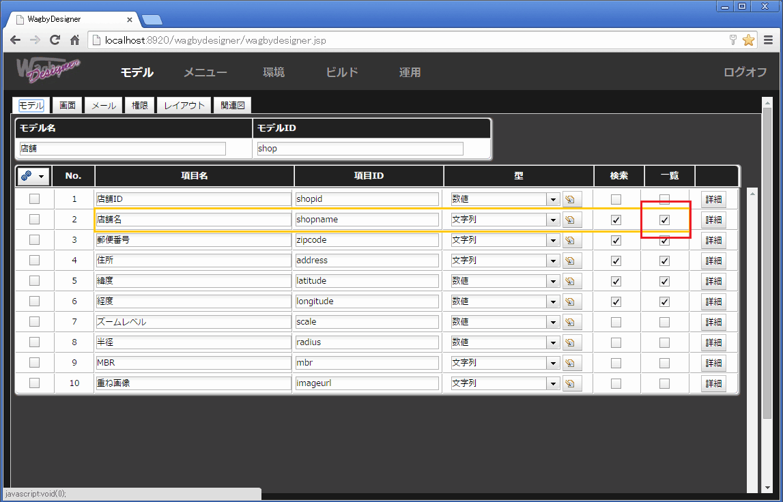
Task: Bookmark this page with the star icon
Action: [748, 40]
